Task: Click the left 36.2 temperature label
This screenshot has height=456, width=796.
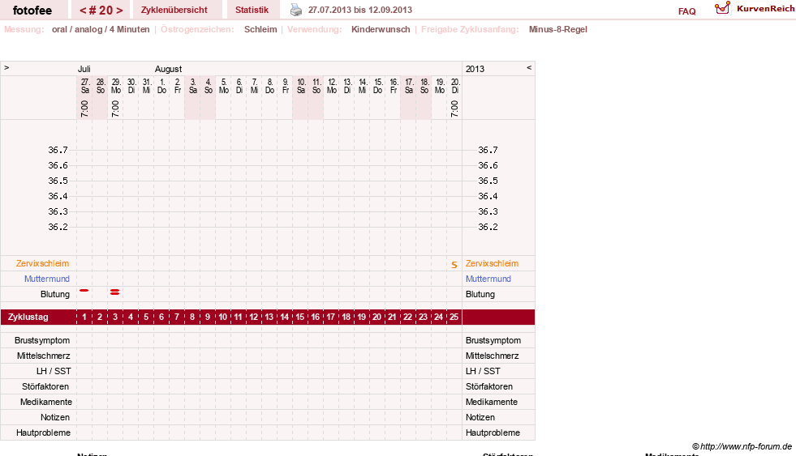Action: (58, 227)
